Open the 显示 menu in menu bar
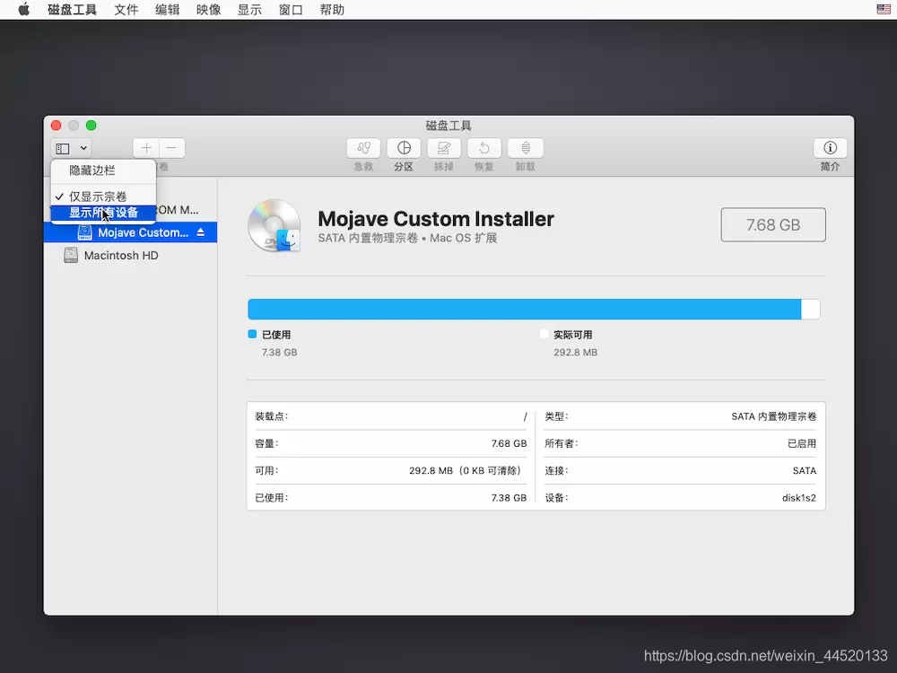The width and height of the screenshot is (897, 673). [x=249, y=10]
